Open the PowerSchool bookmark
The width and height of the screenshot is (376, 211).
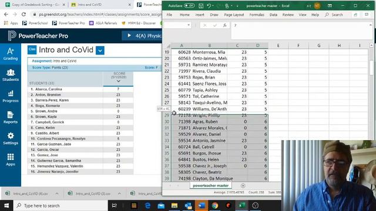tap(35, 23)
